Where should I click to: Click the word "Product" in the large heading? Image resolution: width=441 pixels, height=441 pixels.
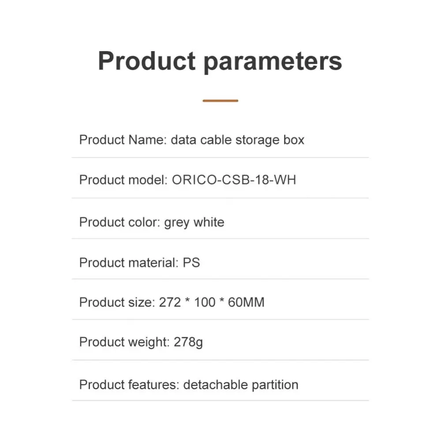point(146,61)
